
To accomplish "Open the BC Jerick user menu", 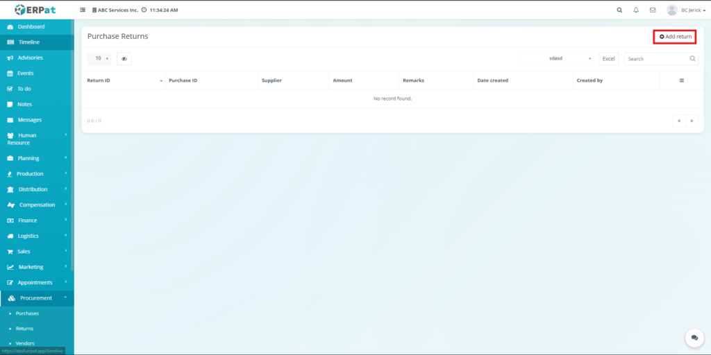I will 676,10.
